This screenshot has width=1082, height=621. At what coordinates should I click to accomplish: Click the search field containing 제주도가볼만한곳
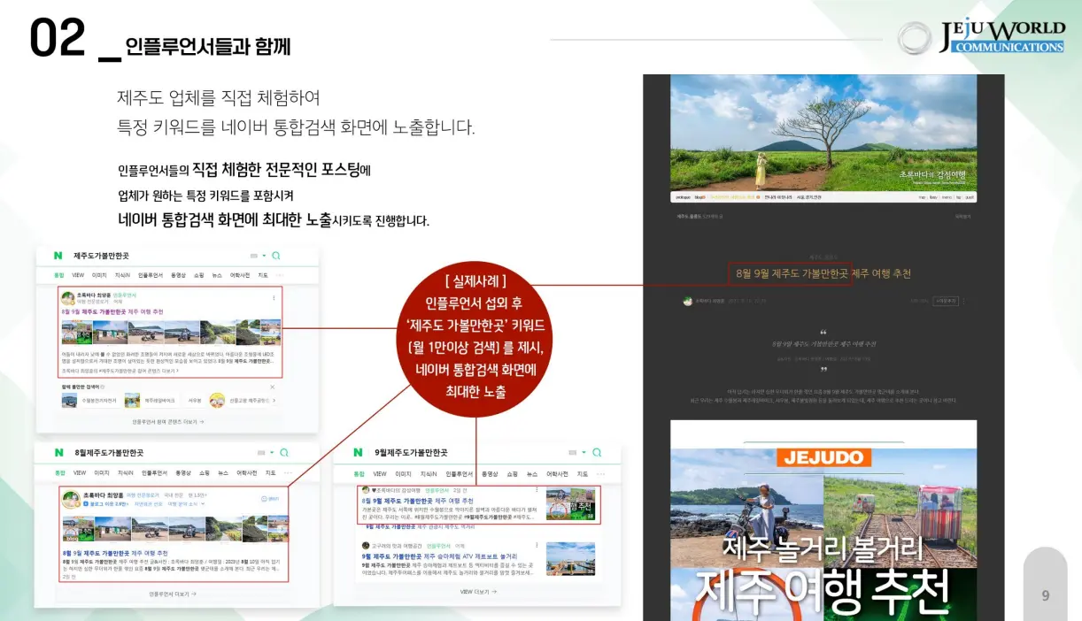click(x=177, y=256)
